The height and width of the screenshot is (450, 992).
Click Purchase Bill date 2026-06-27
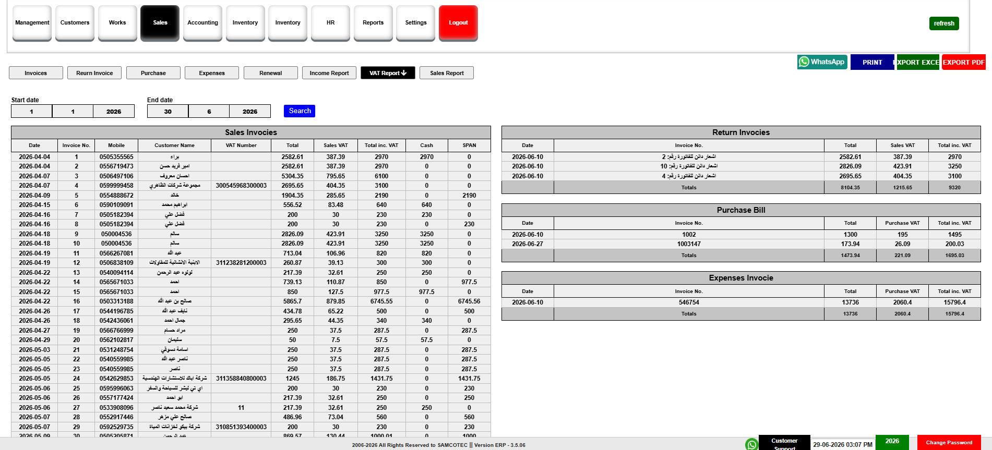(x=528, y=244)
